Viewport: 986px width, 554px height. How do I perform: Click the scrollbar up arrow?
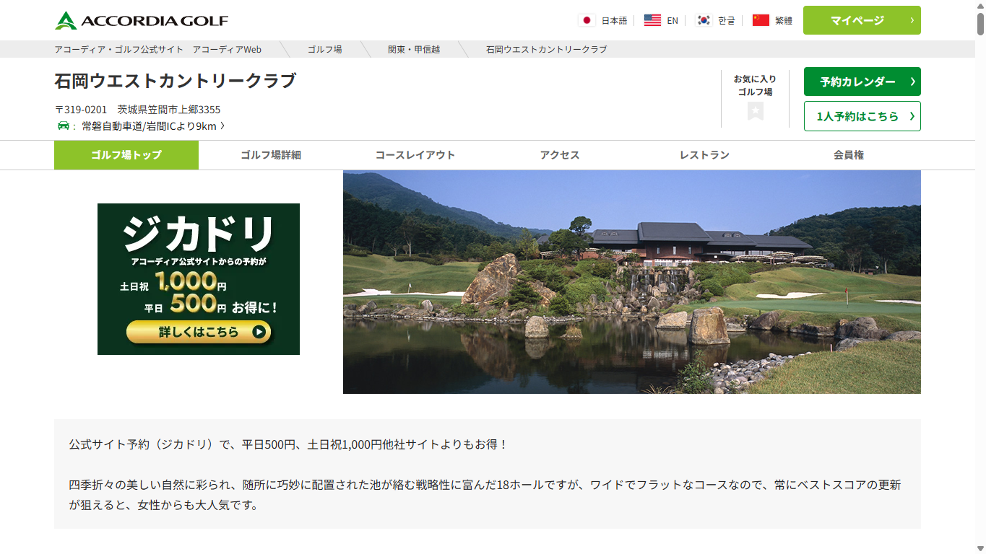pyautogui.click(x=980, y=5)
